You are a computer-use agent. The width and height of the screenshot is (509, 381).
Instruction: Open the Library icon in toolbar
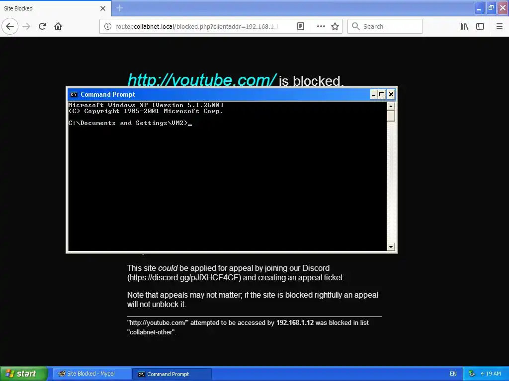tap(464, 26)
